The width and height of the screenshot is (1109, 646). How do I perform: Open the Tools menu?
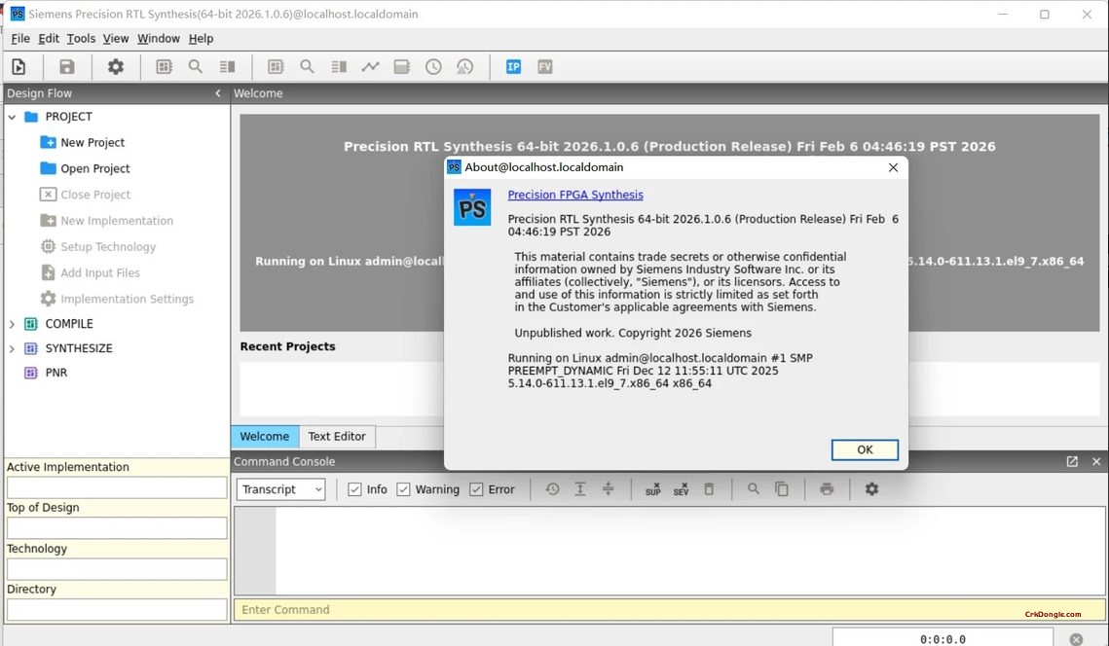coord(82,38)
